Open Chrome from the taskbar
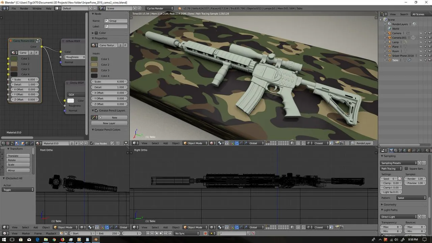Image resolution: width=432 pixels, height=243 pixels. pyautogui.click(x=54, y=240)
